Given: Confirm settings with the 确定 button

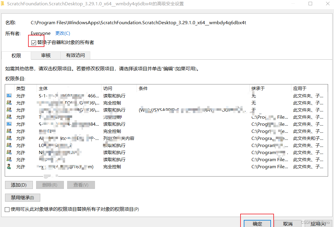Looking at the screenshot, I should tap(257, 223).
